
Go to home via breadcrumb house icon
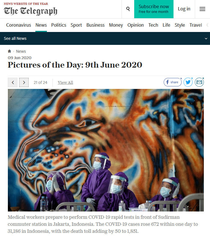tap(9, 51)
